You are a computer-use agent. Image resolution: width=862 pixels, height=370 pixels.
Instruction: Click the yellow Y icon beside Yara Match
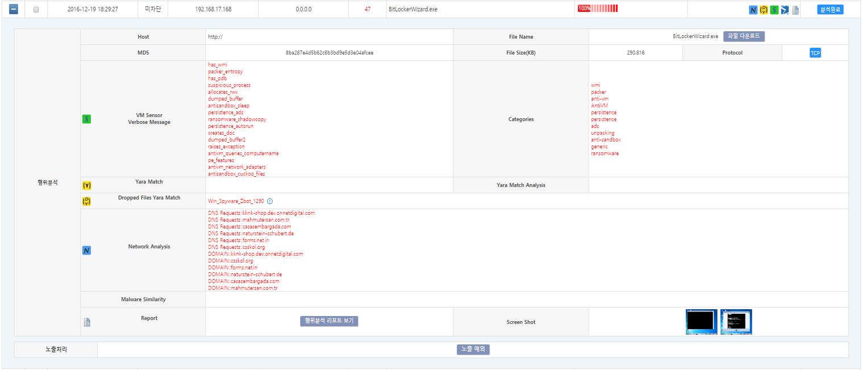tap(87, 185)
